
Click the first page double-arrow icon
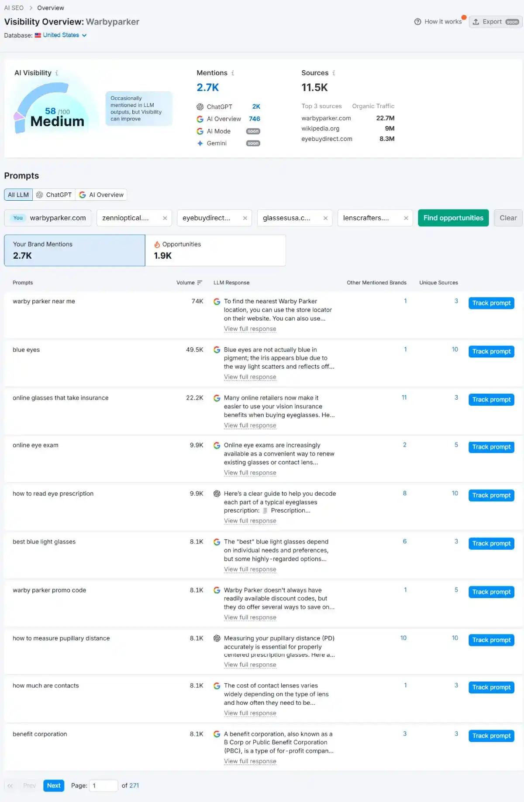click(10, 786)
